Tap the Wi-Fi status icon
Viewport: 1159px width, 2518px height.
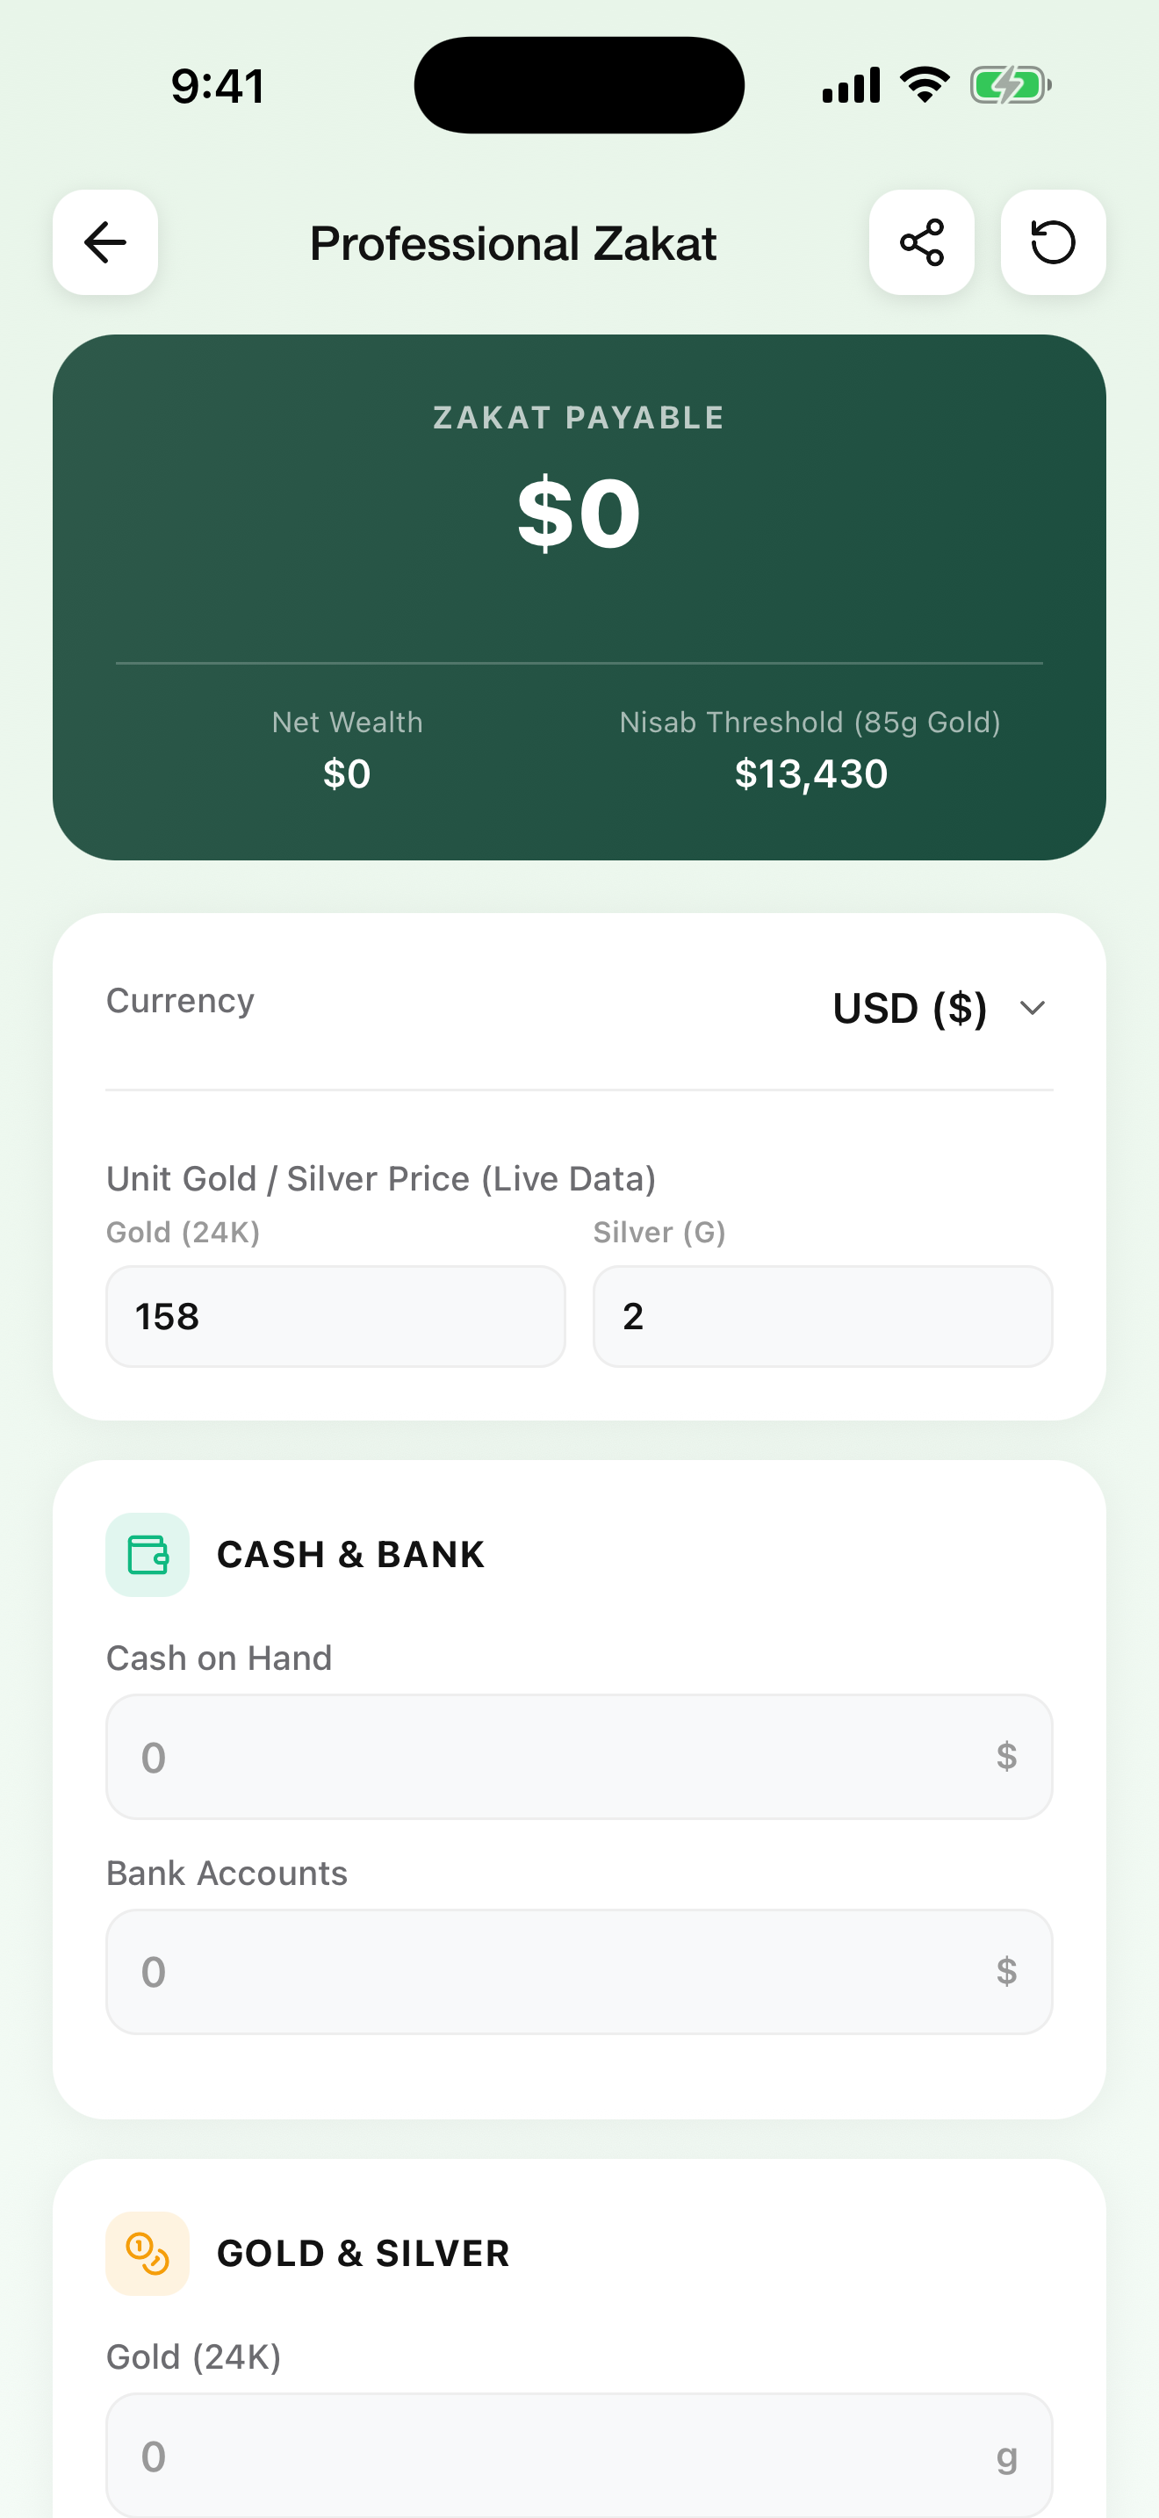click(925, 85)
